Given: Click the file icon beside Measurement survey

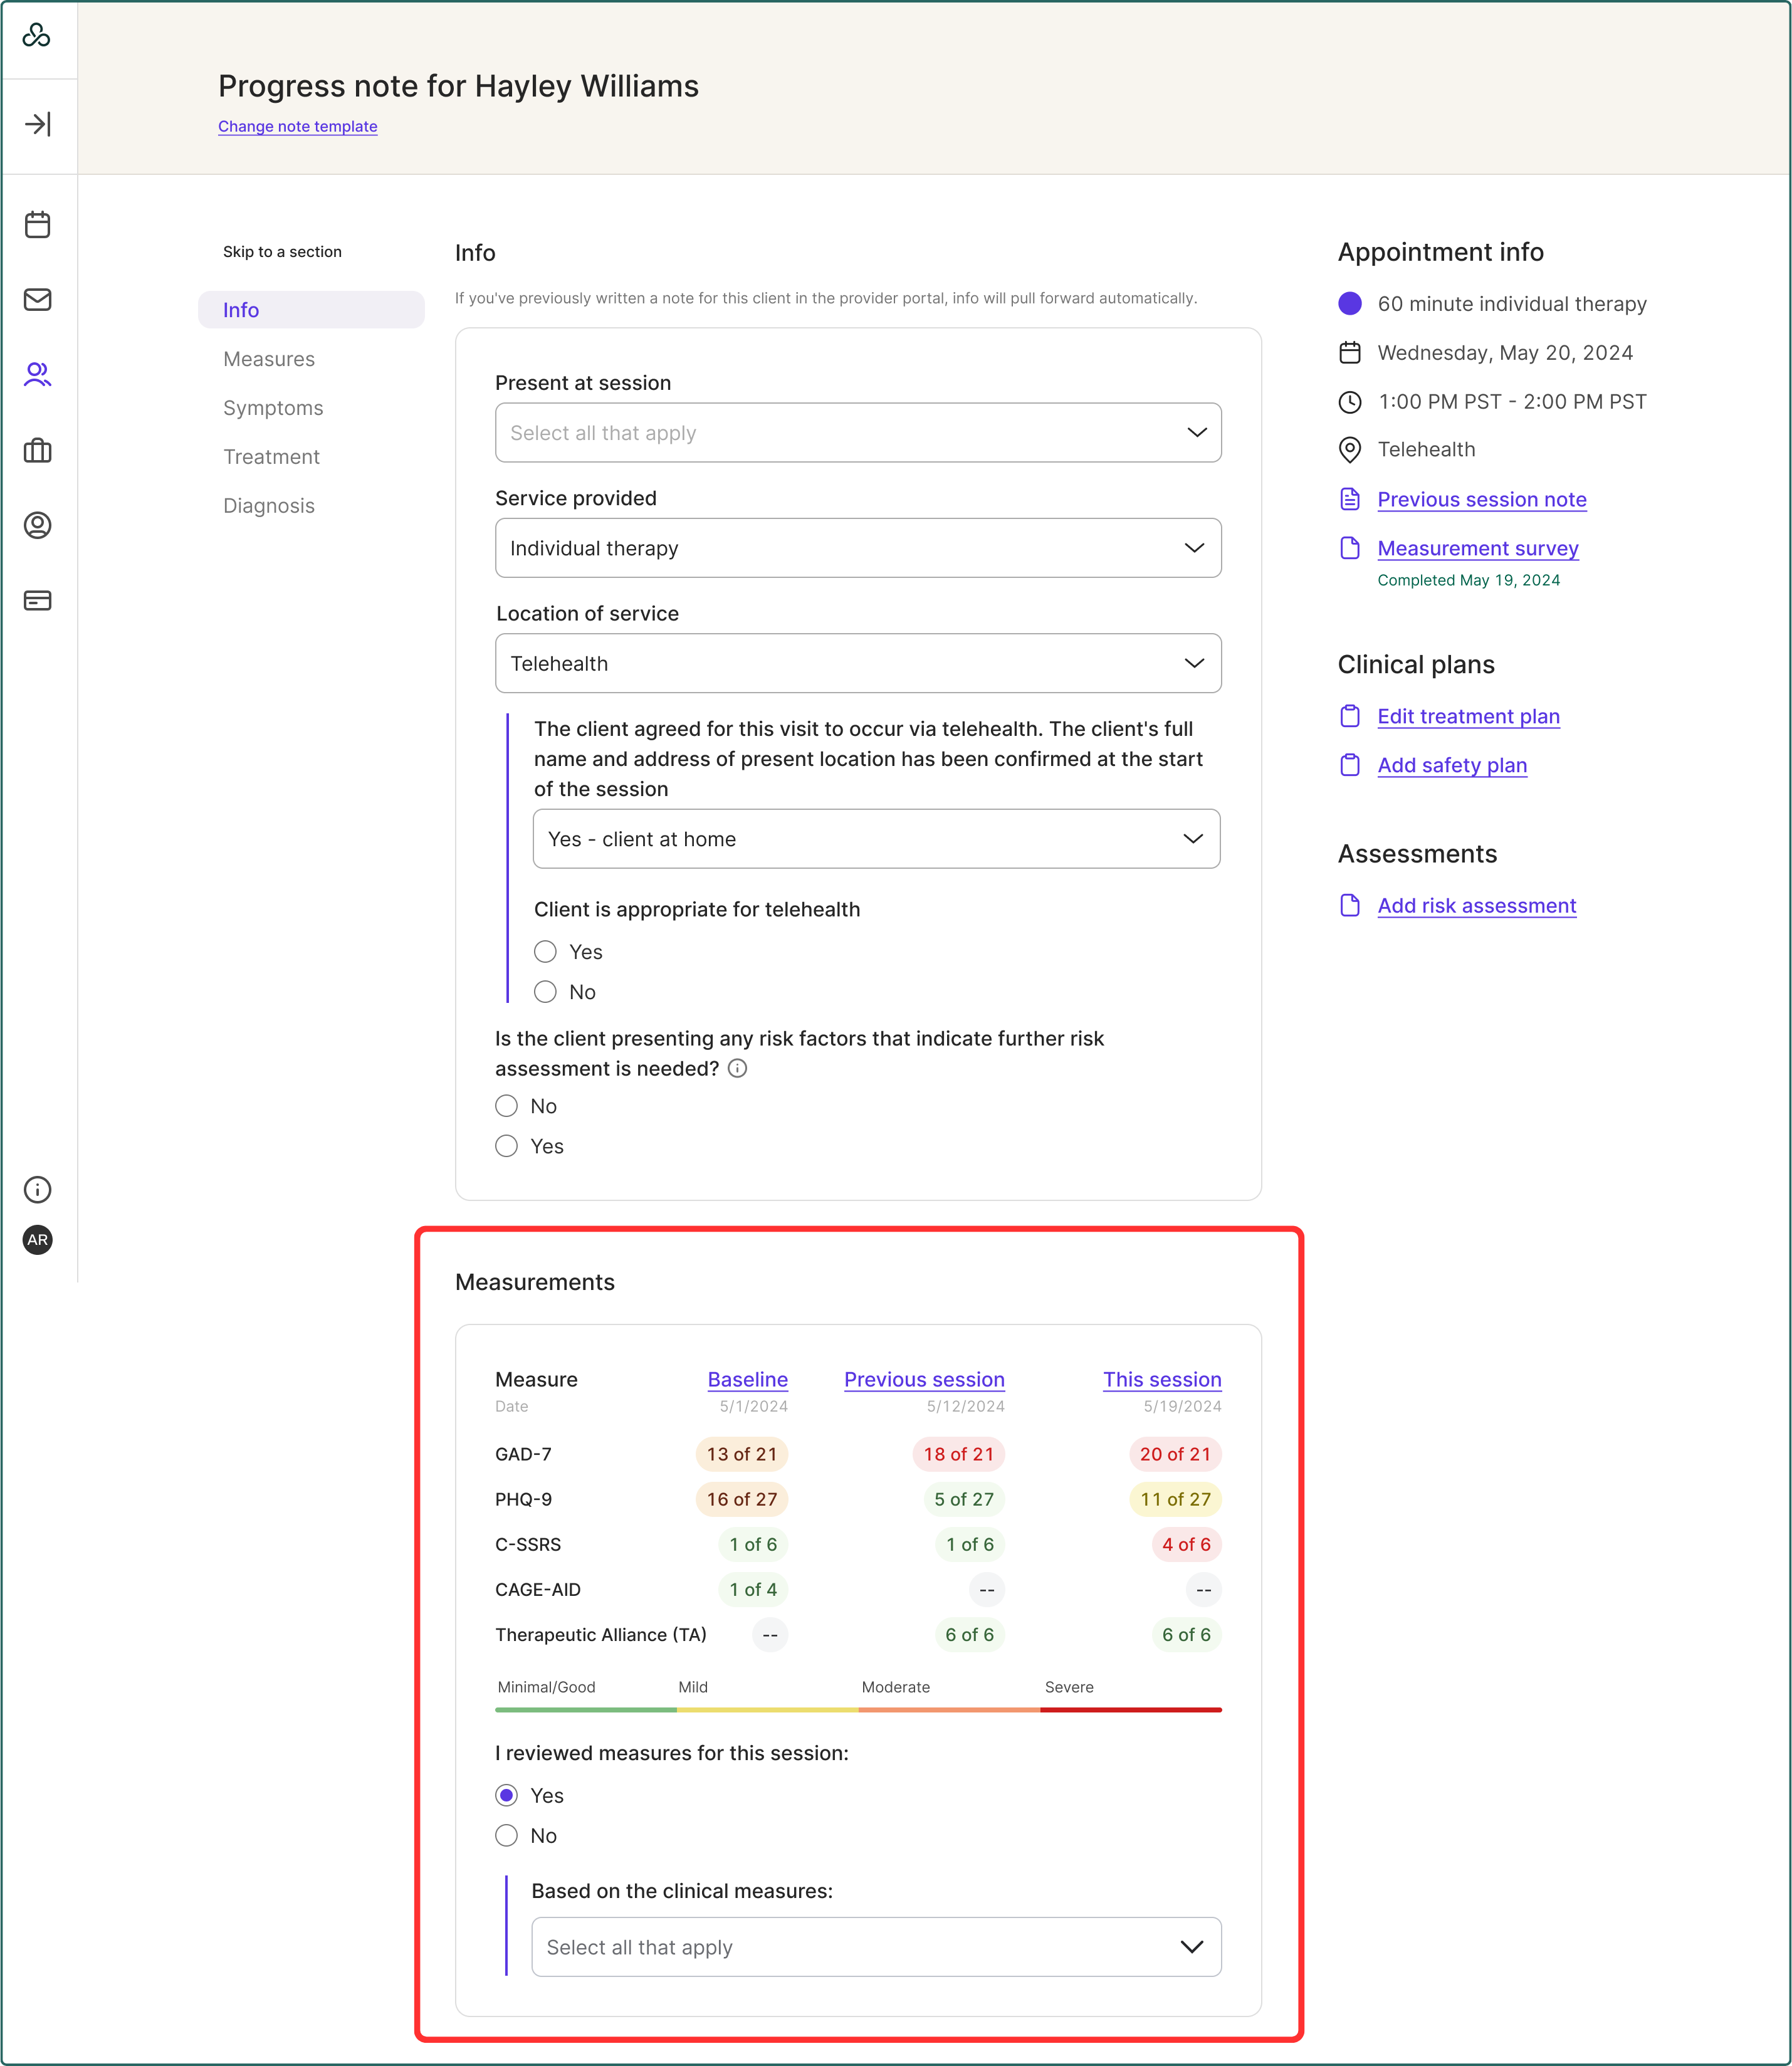Looking at the screenshot, I should (1350, 548).
